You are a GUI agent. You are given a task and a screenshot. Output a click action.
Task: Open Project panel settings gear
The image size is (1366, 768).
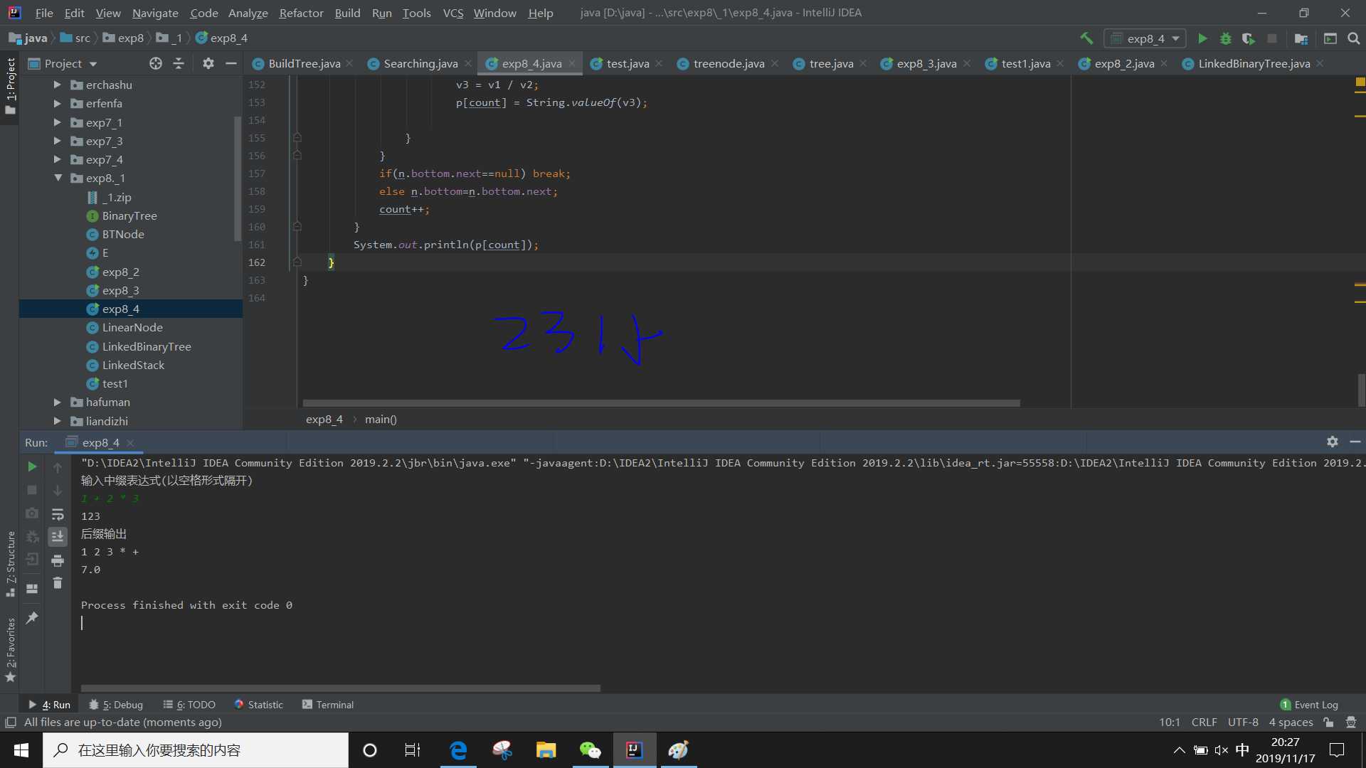208,64
